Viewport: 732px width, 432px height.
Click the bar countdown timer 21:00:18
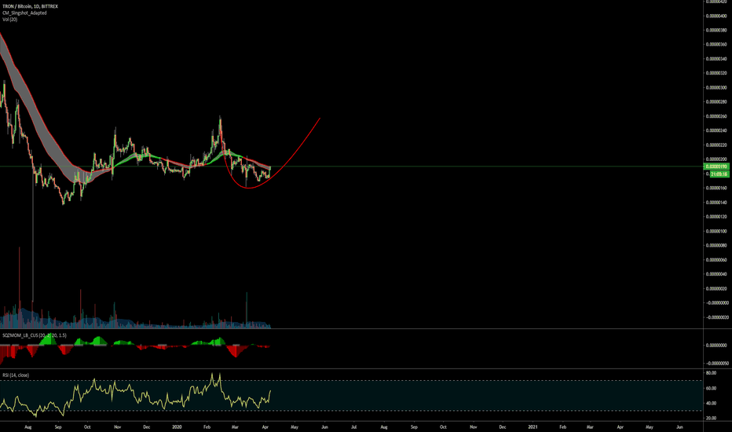(719, 174)
